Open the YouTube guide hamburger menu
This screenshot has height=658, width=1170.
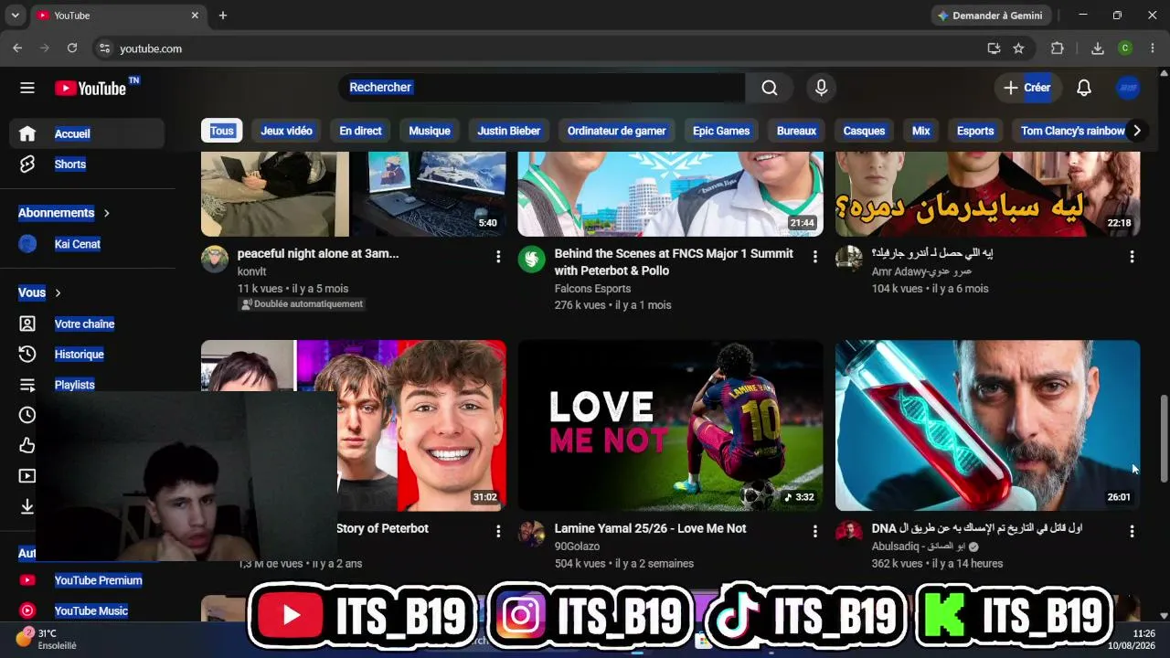coord(27,88)
